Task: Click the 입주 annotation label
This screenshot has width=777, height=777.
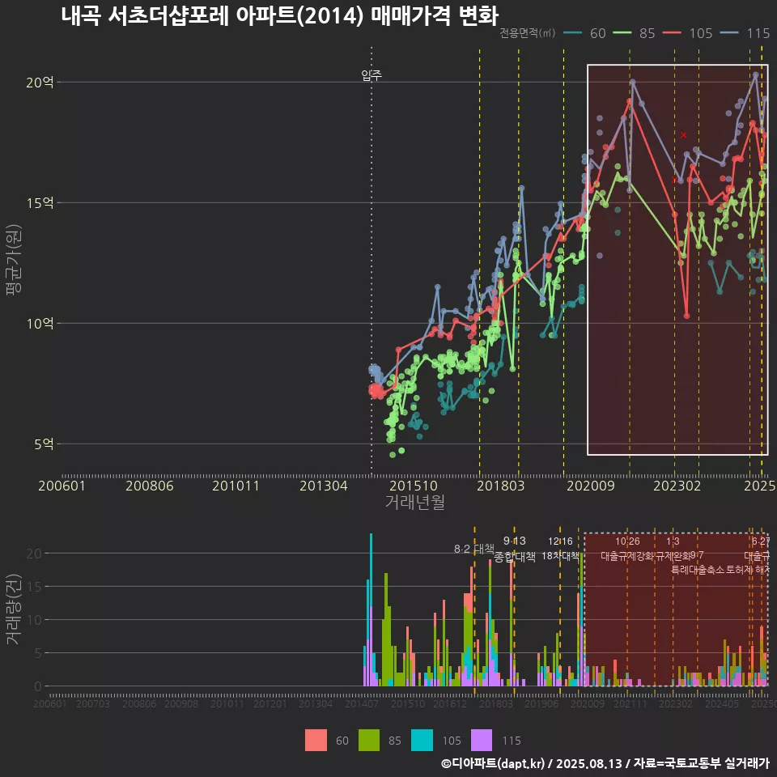Action: click(372, 75)
